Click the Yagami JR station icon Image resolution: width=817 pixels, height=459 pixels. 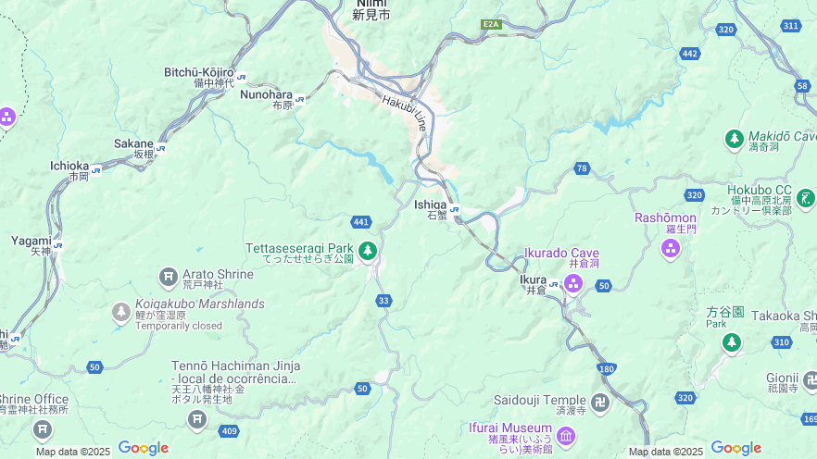pos(57,245)
